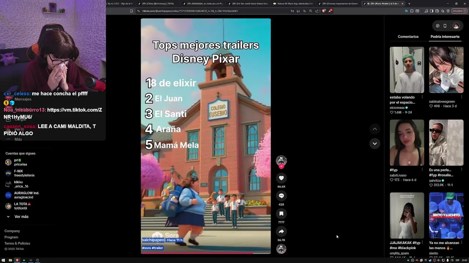Click the phone app icon at top right
The height and width of the screenshot is (263, 469).
click(445, 26)
